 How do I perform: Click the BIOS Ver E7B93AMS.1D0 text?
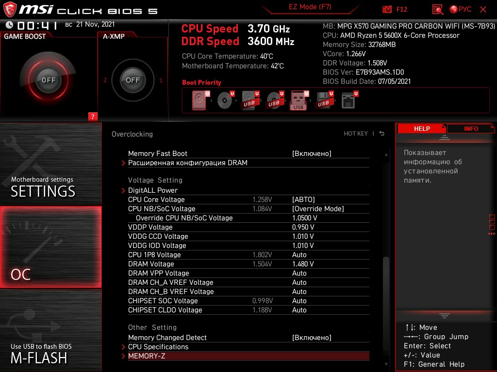coord(363,72)
